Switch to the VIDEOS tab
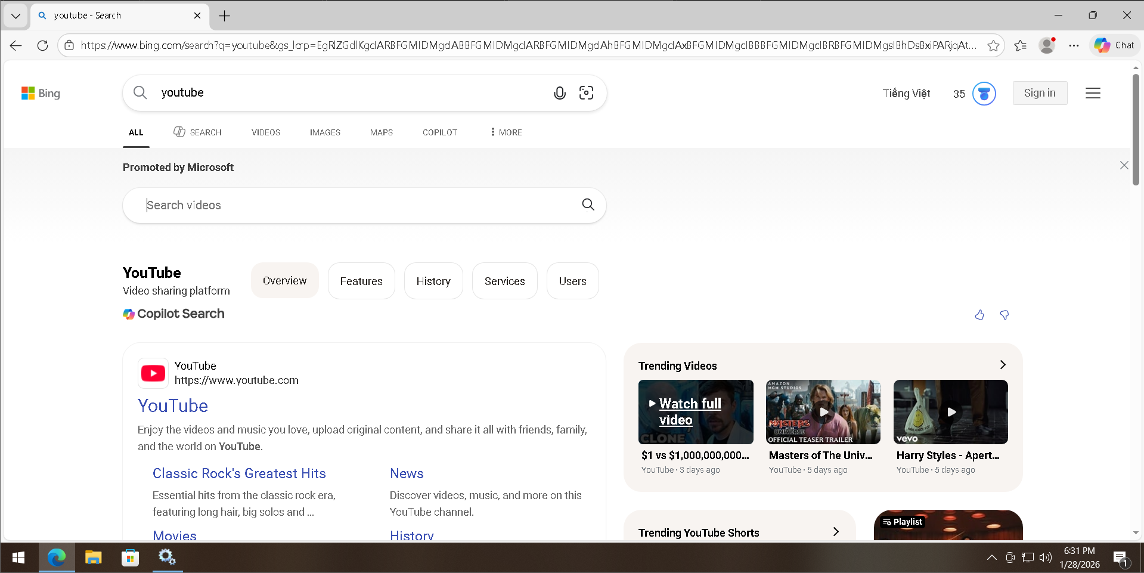This screenshot has width=1144, height=573. point(265,132)
